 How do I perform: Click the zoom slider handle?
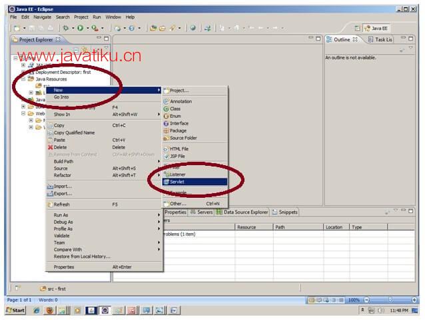click(x=390, y=300)
